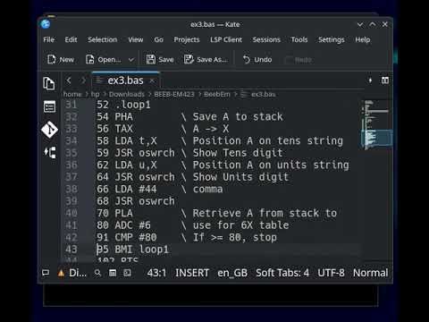Open the Projects tree sidebar icon
429x322 pixels.
coord(50,152)
